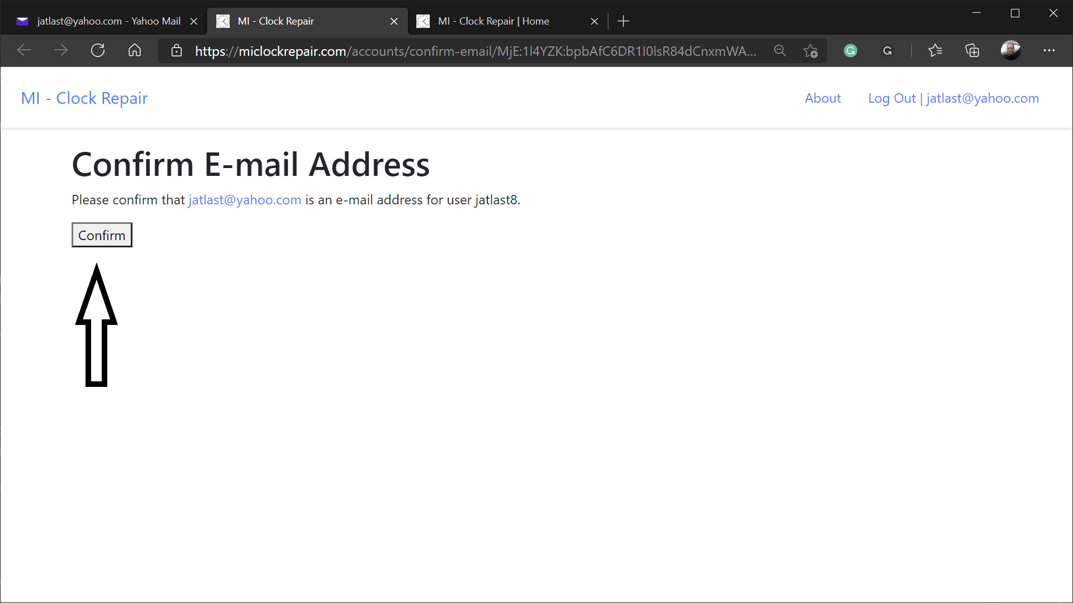1073x603 pixels.
Task: Click the Confirm button to verify email
Action: [102, 235]
